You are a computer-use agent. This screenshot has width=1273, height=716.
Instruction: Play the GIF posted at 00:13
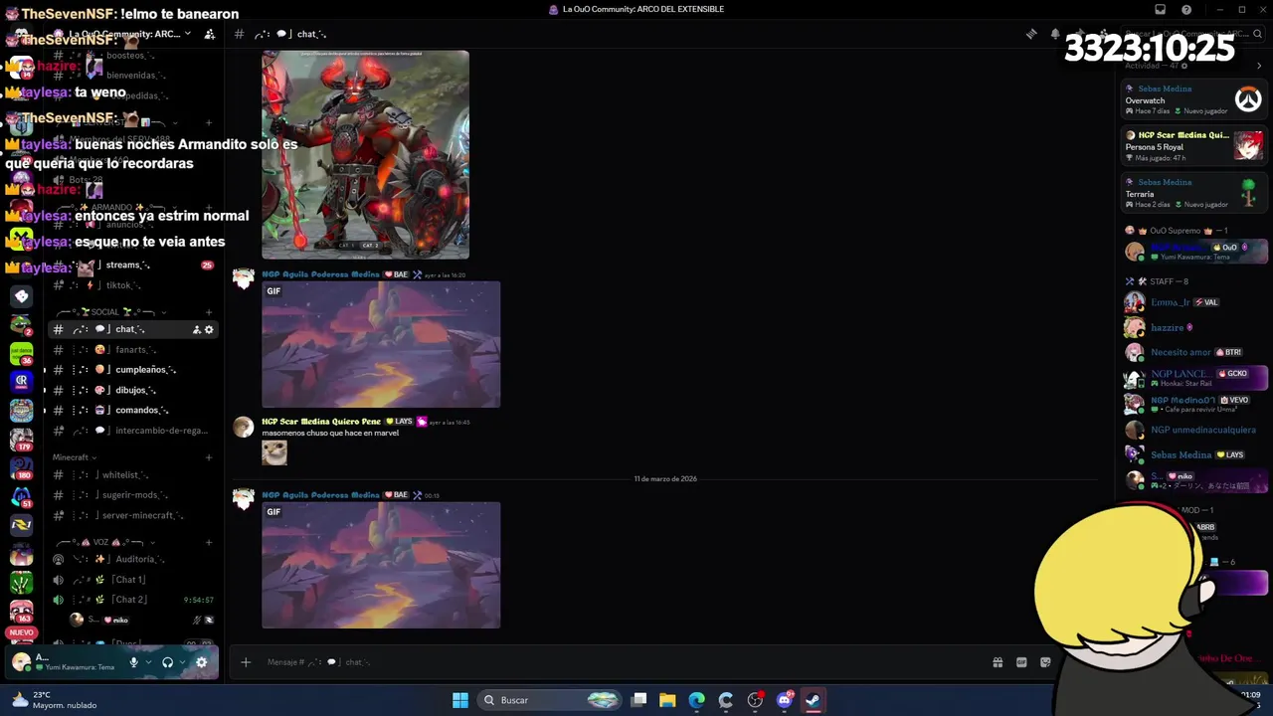point(381,565)
